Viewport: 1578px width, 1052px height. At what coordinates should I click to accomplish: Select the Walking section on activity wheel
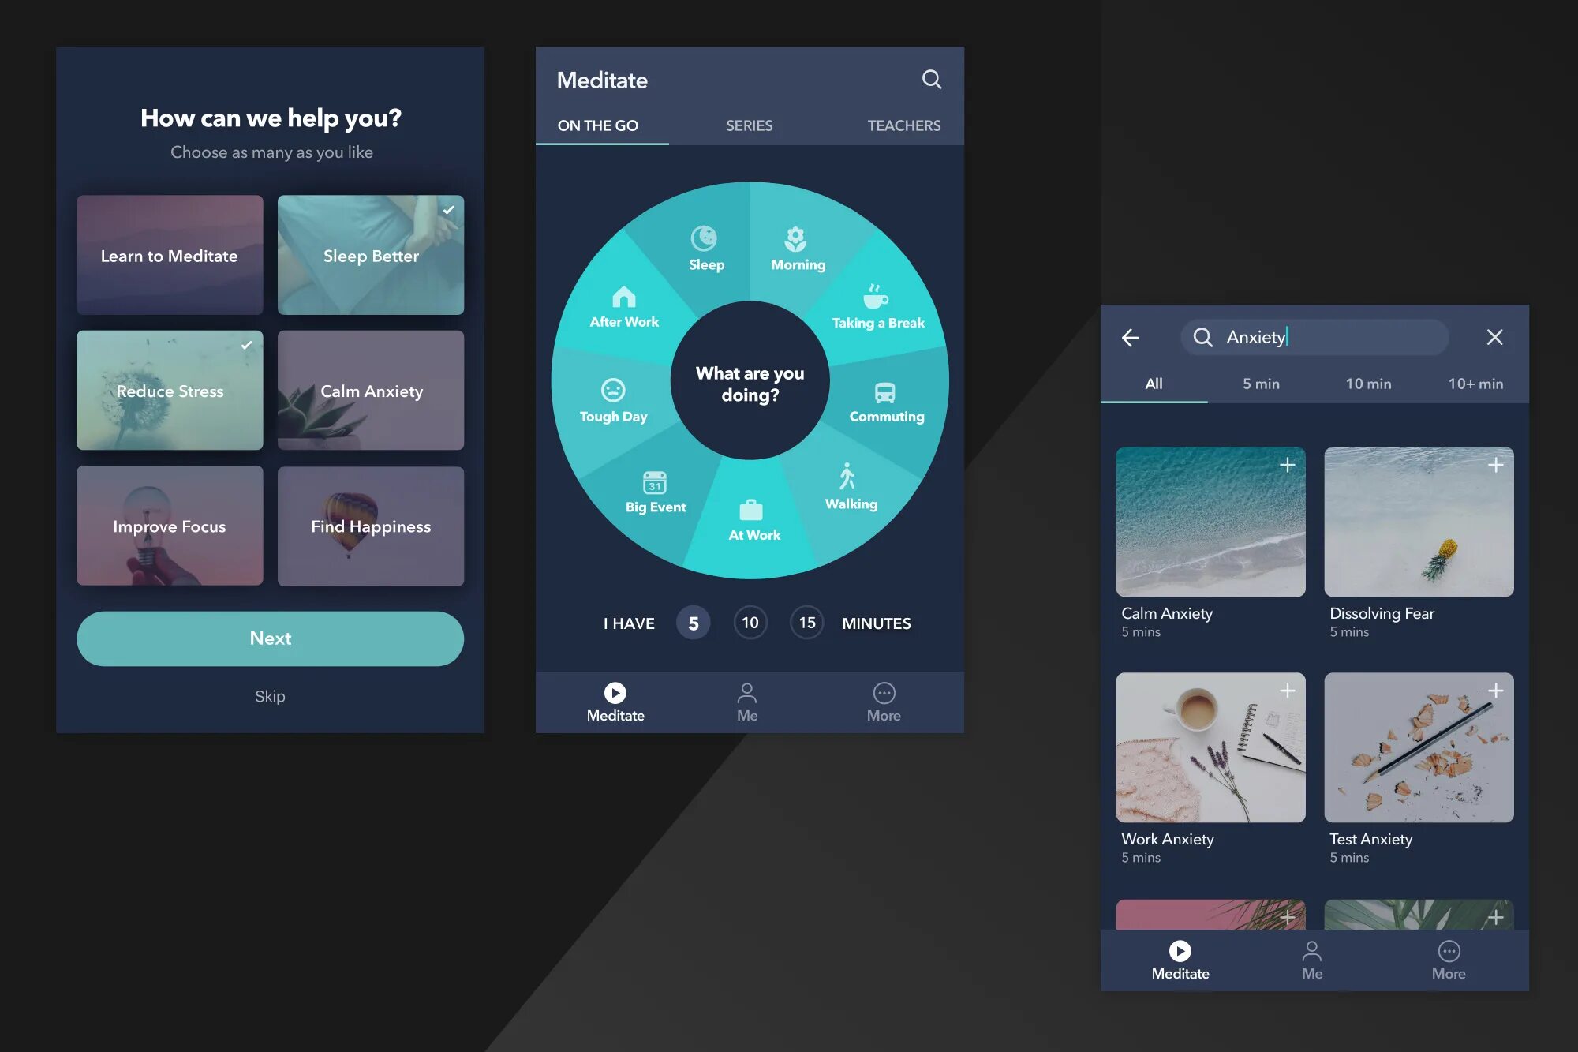point(850,487)
